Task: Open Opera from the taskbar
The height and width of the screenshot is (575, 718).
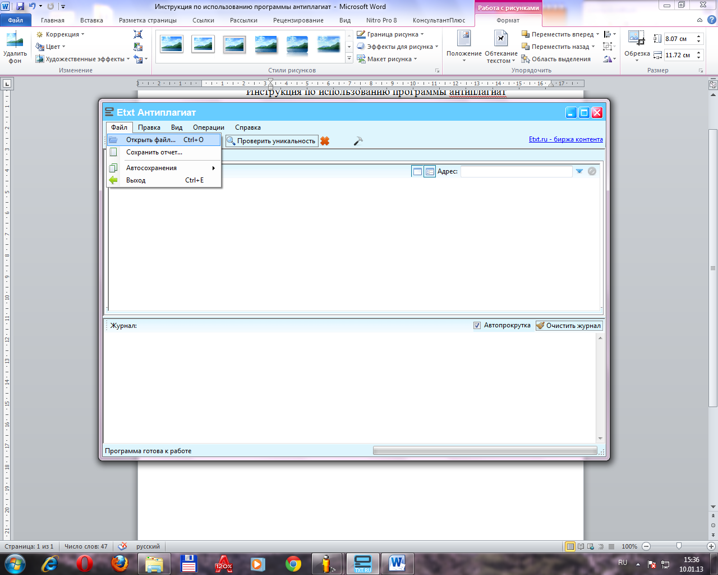Action: coord(85,563)
